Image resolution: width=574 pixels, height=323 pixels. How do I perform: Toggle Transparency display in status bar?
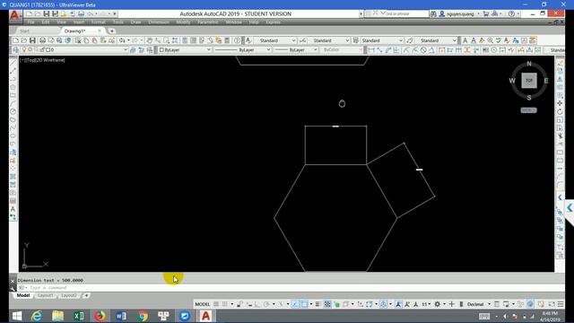327,304
